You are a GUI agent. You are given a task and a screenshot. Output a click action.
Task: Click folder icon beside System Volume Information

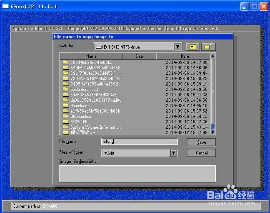pos(66,127)
